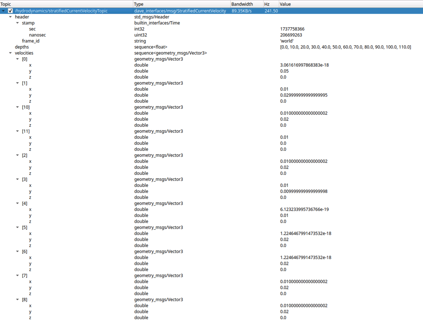The image size is (423, 321).
Task: Click the depths value list starting with 0.0
Action: pos(345,47)
